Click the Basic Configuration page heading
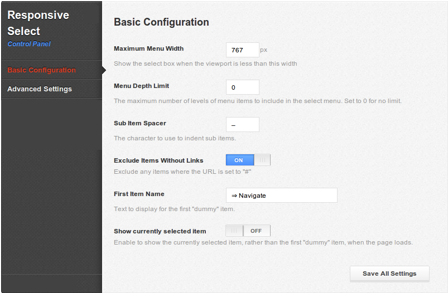This screenshot has height=293, width=448. 161,22
